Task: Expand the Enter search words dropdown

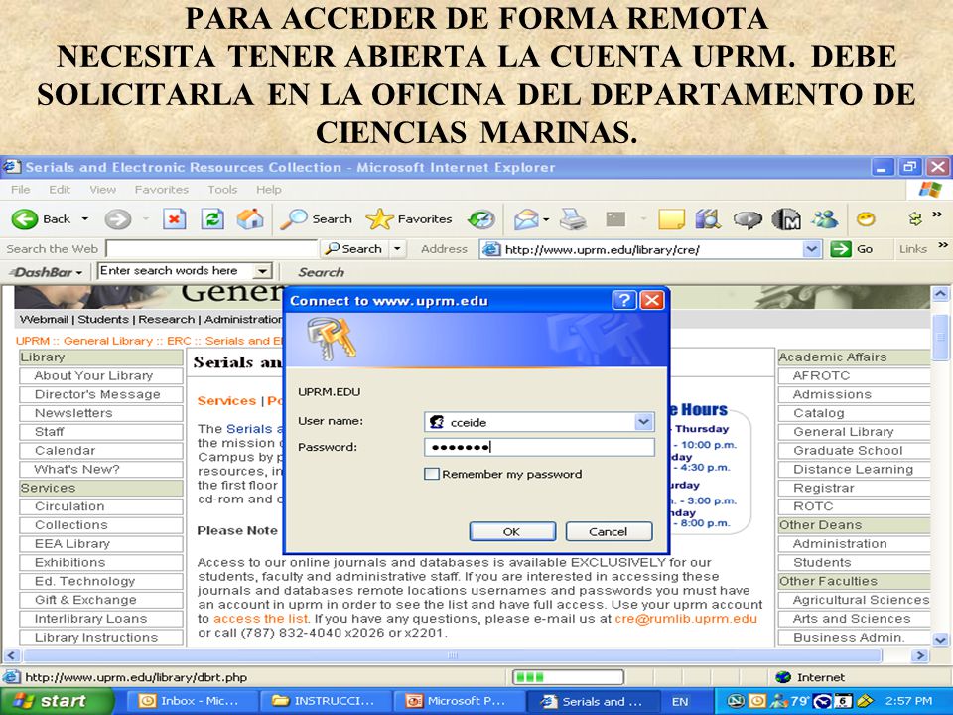Action: (x=262, y=270)
